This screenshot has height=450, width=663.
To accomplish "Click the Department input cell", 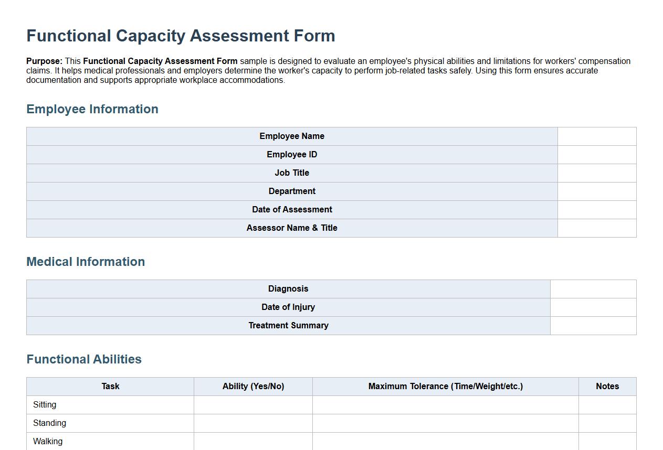I will tap(596, 191).
